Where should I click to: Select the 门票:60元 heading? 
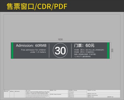(84, 46)
